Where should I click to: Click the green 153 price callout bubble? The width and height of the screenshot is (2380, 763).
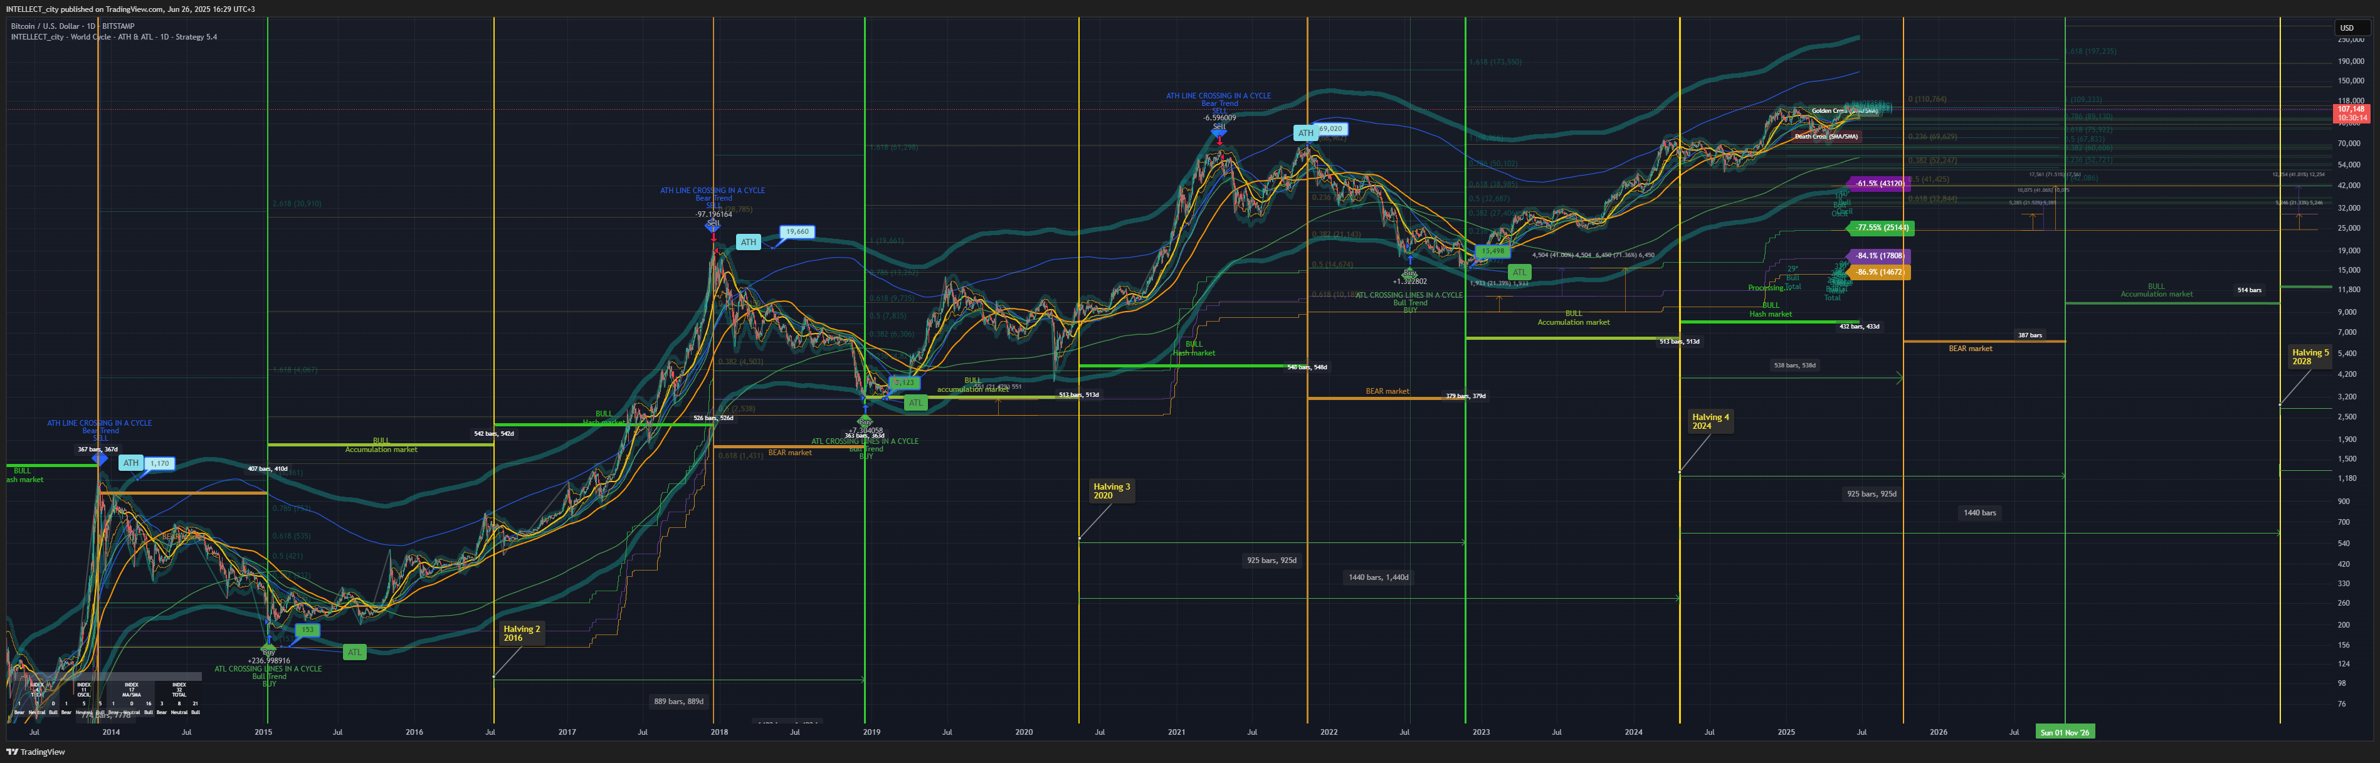click(x=307, y=630)
